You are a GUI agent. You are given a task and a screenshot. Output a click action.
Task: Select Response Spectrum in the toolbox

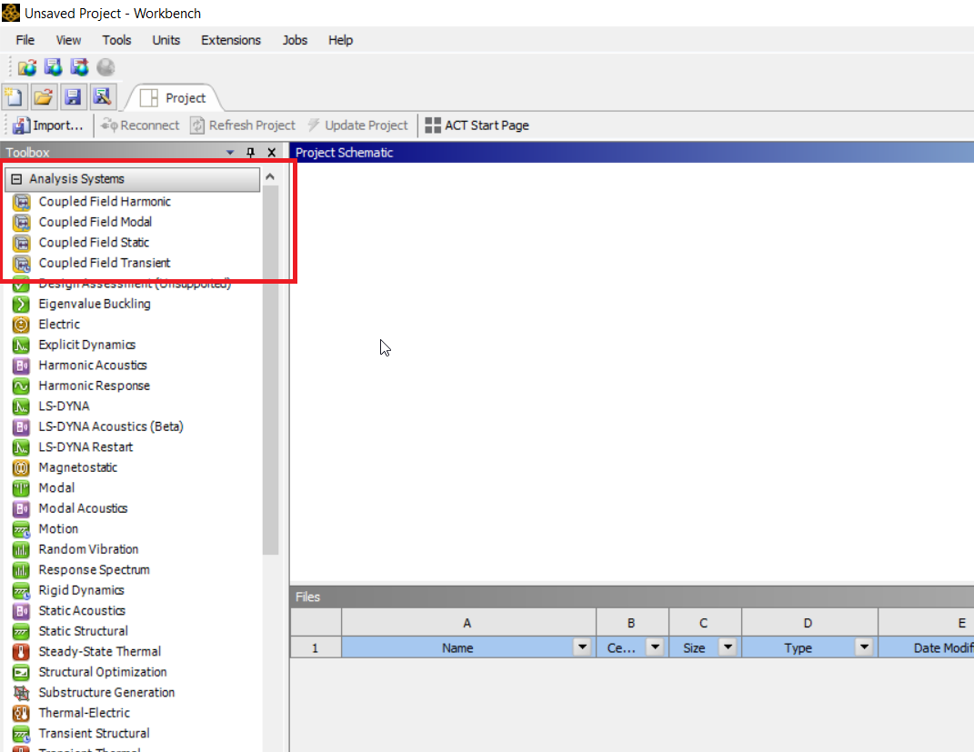point(94,570)
